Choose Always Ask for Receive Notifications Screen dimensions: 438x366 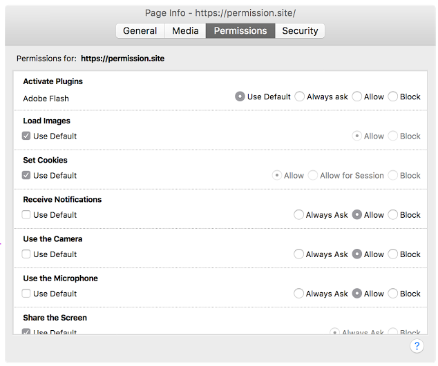(x=299, y=215)
